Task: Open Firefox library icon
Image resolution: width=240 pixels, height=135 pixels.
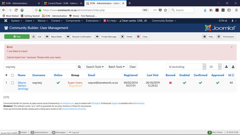Action: point(211,10)
